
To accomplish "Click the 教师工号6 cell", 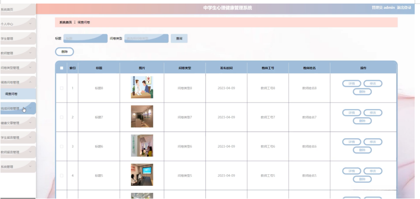I will (x=268, y=146).
